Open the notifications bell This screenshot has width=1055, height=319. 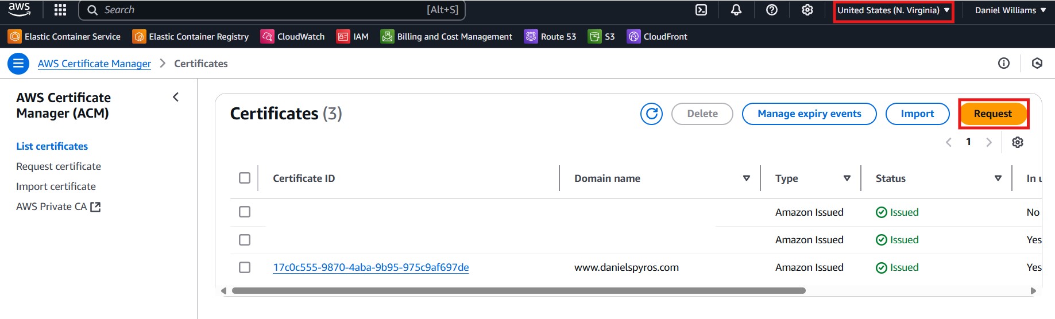(x=736, y=10)
